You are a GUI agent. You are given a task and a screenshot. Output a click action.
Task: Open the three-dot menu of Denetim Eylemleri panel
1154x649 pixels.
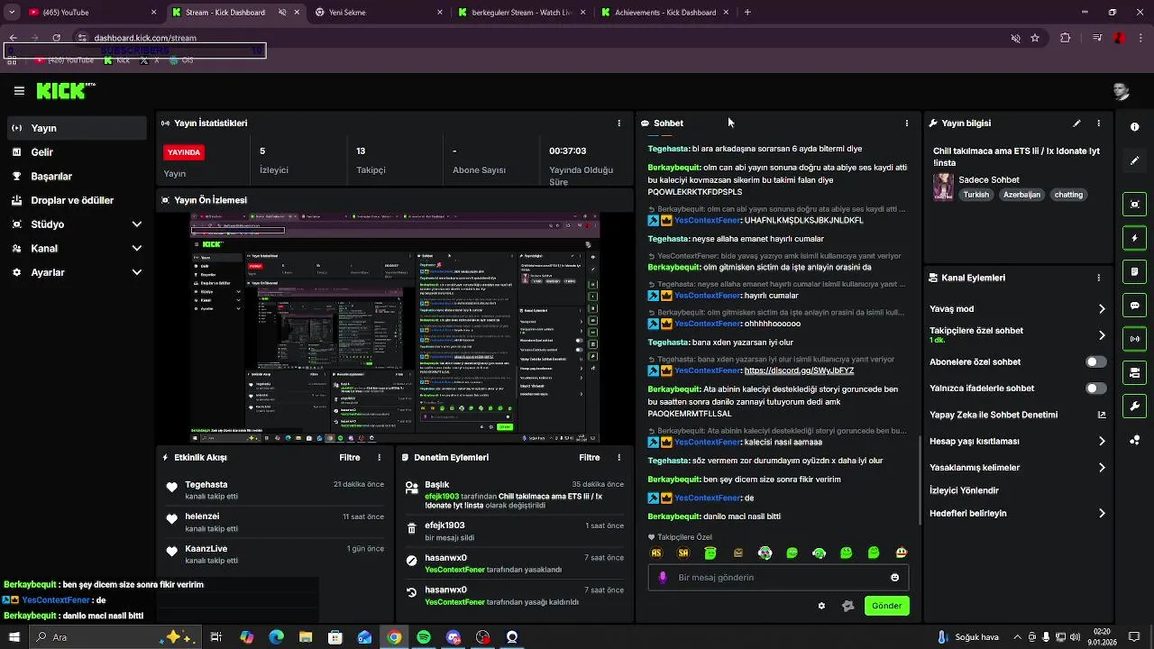pos(618,458)
